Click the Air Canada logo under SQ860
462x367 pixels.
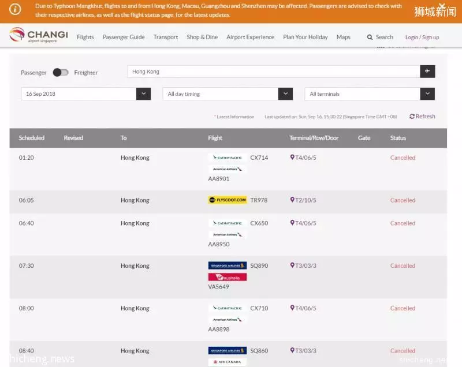pyautogui.click(x=228, y=362)
